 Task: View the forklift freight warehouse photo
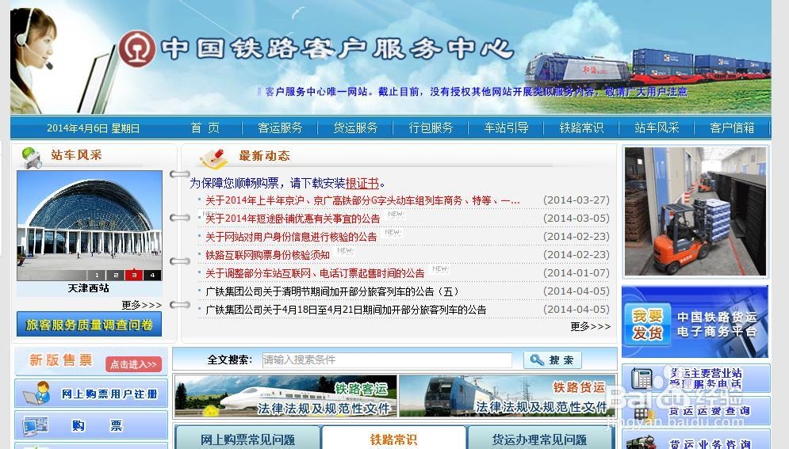[695, 211]
